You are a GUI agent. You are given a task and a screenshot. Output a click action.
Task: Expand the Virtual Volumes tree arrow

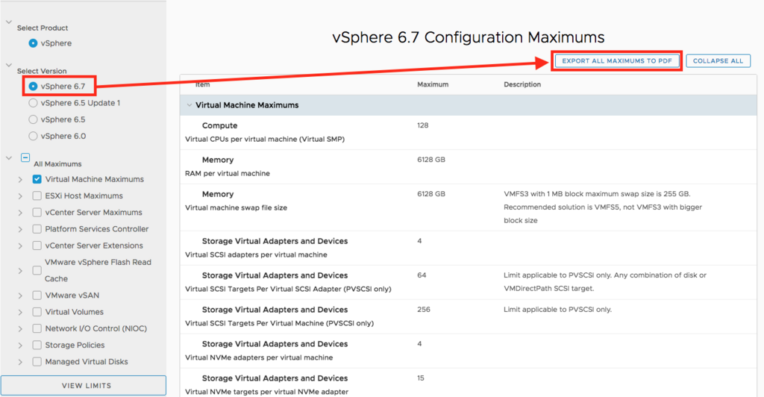coord(20,312)
